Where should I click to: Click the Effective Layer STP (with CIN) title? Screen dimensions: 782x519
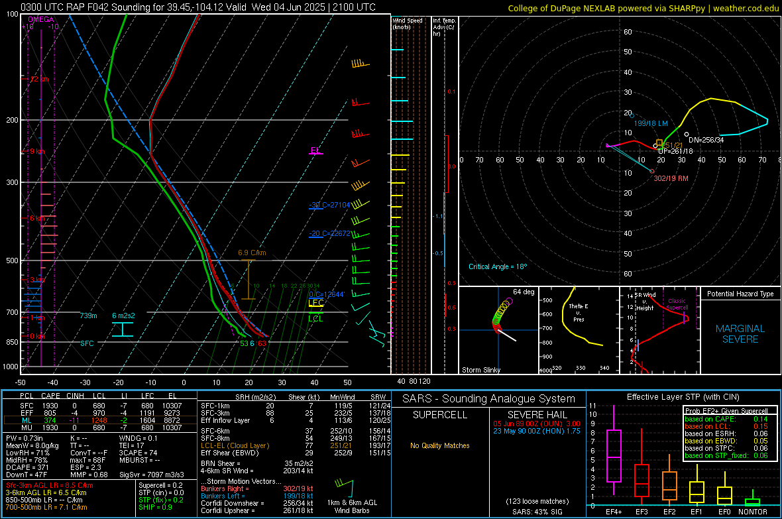pyautogui.click(x=683, y=397)
